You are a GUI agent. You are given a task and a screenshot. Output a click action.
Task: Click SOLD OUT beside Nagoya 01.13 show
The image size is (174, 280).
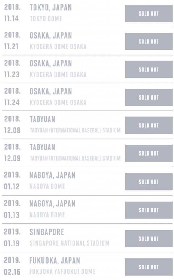[x=149, y=210]
